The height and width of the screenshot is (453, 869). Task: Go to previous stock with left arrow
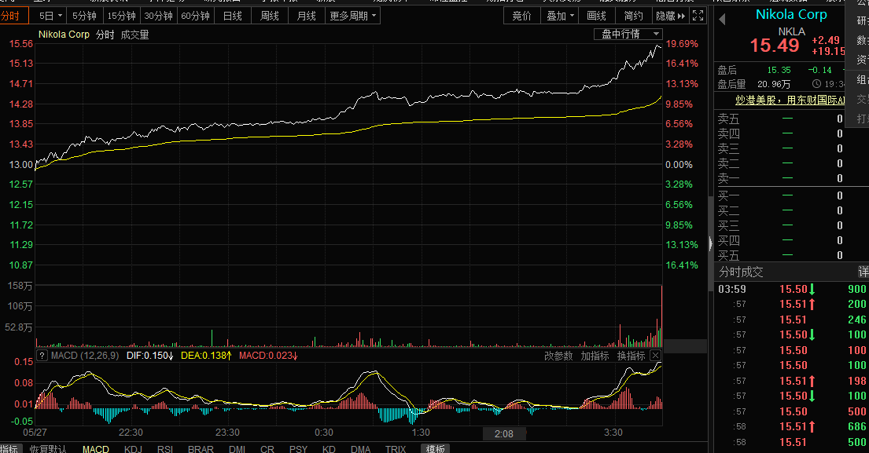click(722, 20)
